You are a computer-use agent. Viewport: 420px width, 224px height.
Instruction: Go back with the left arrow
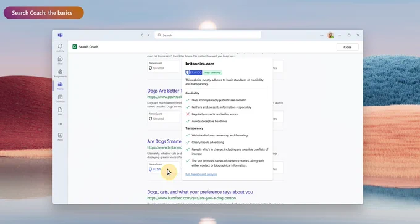pos(141,35)
